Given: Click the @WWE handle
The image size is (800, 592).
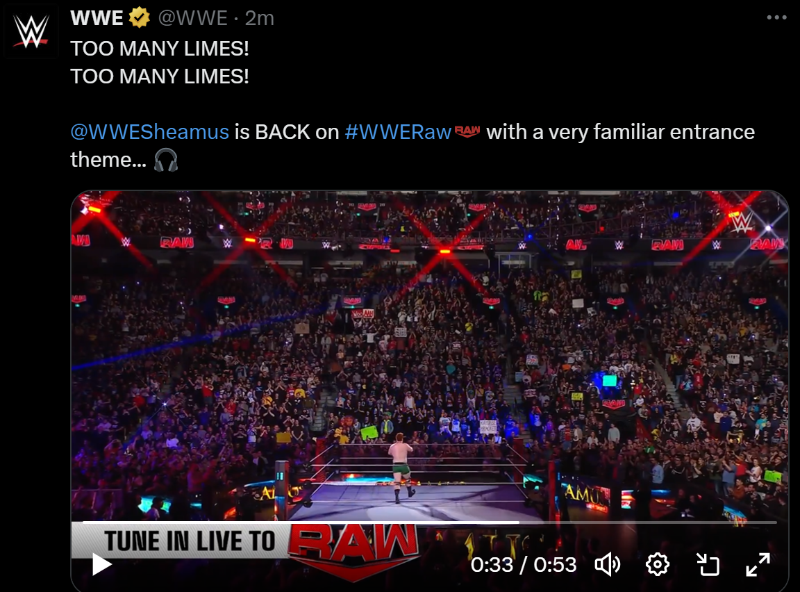Looking at the screenshot, I should point(193,18).
